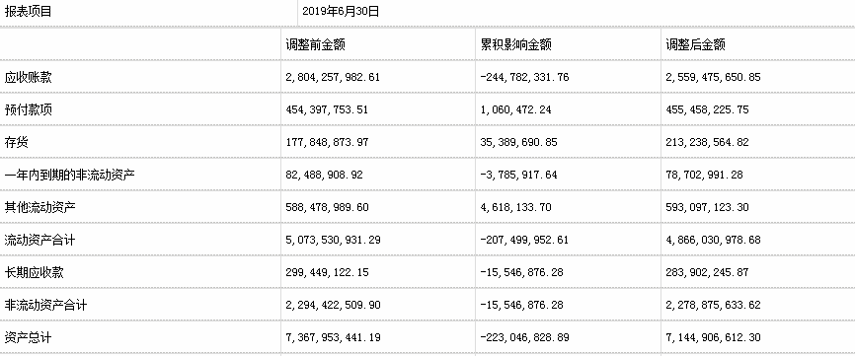Image resolution: width=855 pixels, height=356 pixels.
Task: Click the -207,499,952.61 cell
Action: coord(524,240)
